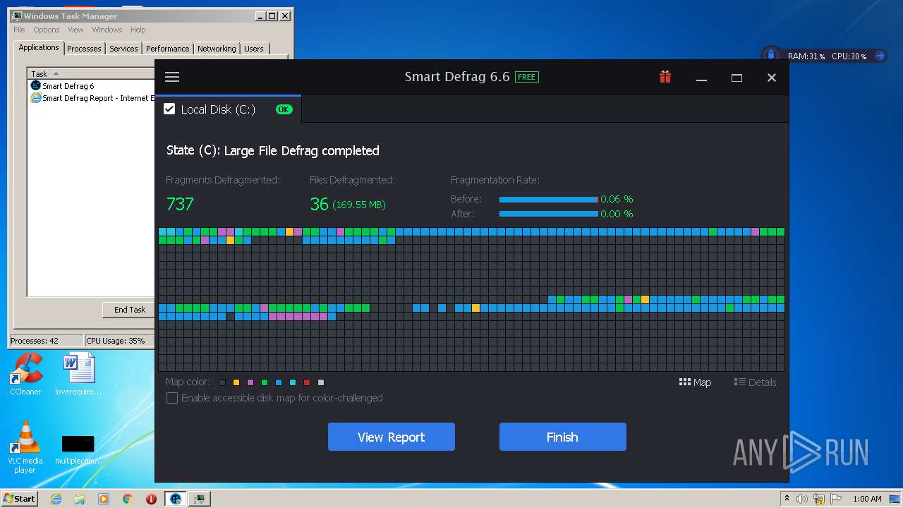
Task: Open Internet Explorer from taskbar
Action: pos(56,499)
